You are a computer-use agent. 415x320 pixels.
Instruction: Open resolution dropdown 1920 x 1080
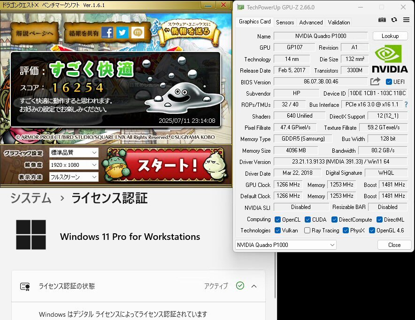pos(74,165)
